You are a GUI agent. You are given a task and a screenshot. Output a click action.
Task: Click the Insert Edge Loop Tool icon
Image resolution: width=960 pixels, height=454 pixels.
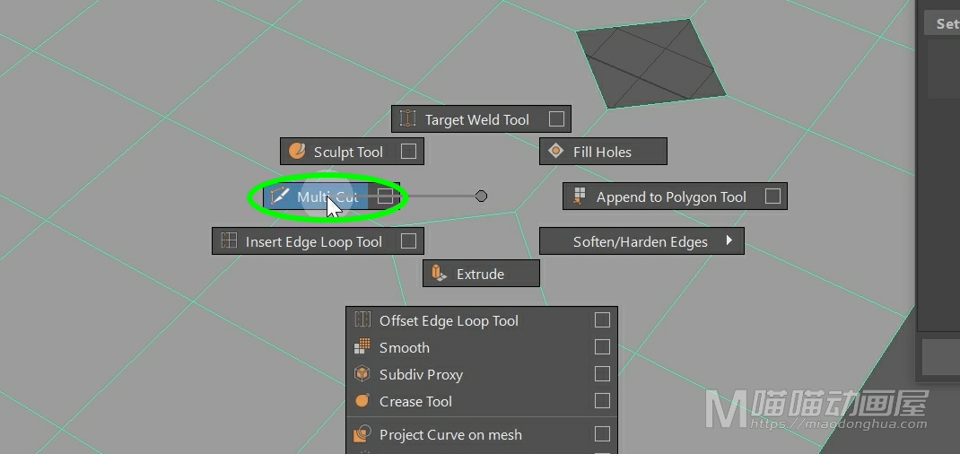[229, 241]
